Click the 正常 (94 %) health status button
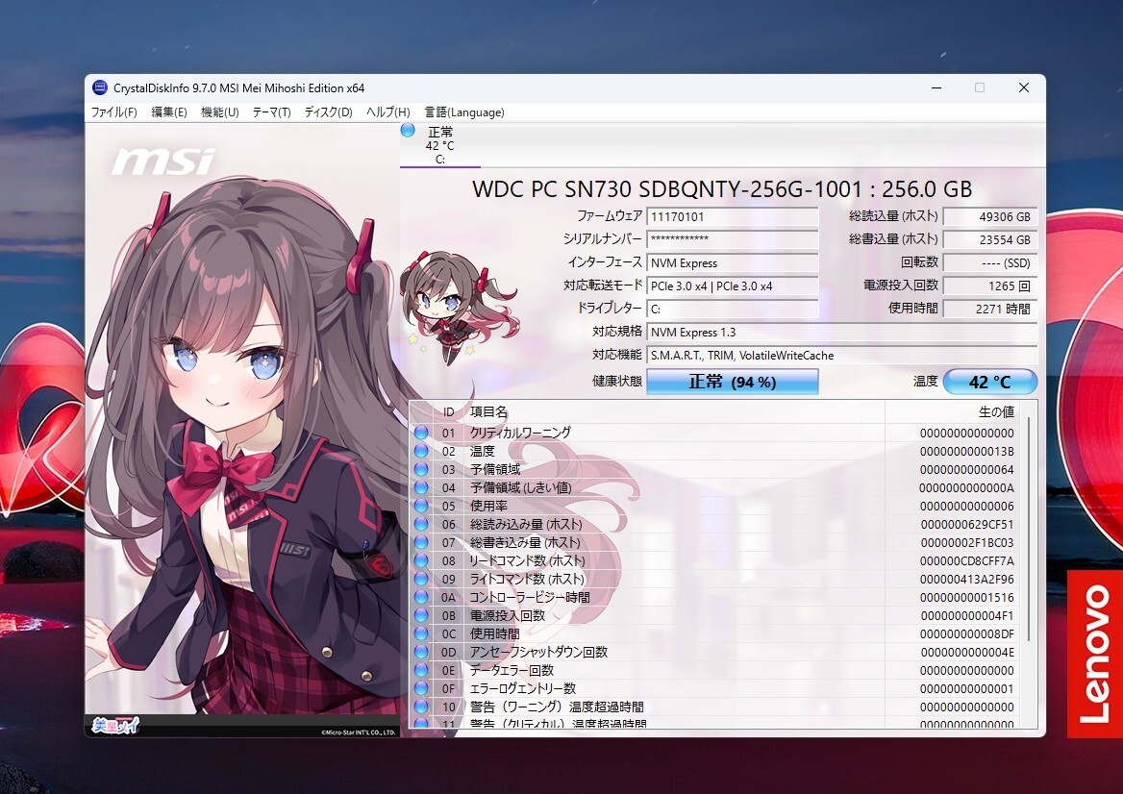 point(733,382)
